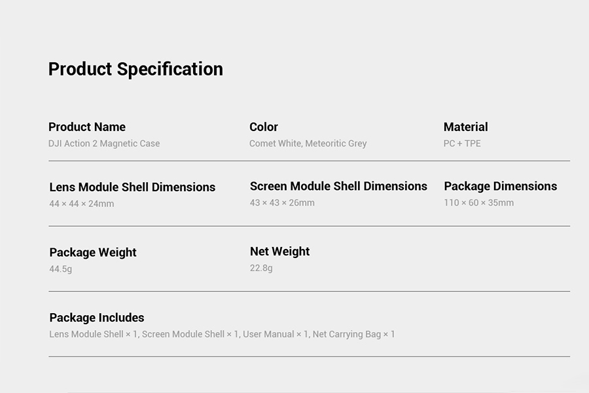The width and height of the screenshot is (589, 393).
Task: Click the PC + TPE value
Action: pyautogui.click(x=462, y=143)
